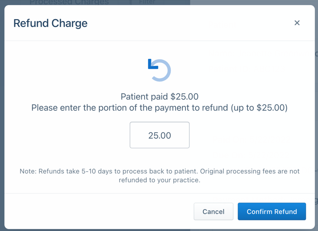Click the Refund Charge dialog title
Image resolution: width=318 pixels, height=231 pixels.
coord(50,23)
